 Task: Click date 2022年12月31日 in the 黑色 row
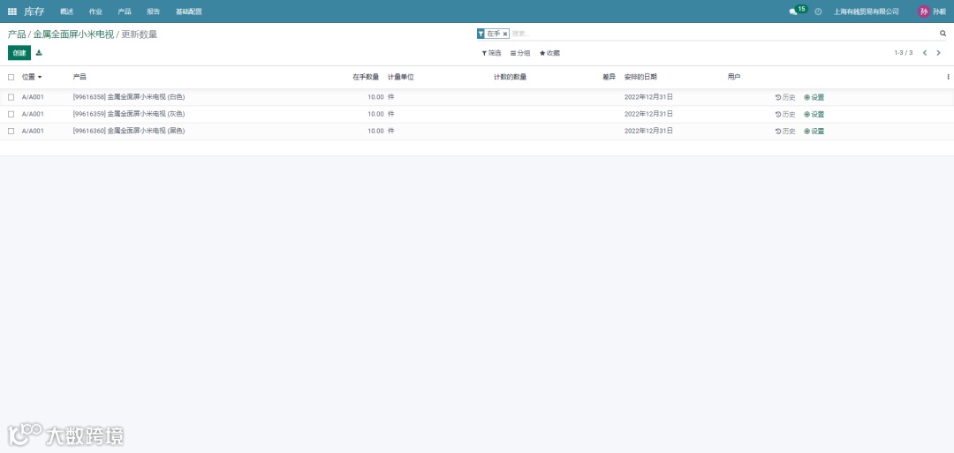pos(648,132)
